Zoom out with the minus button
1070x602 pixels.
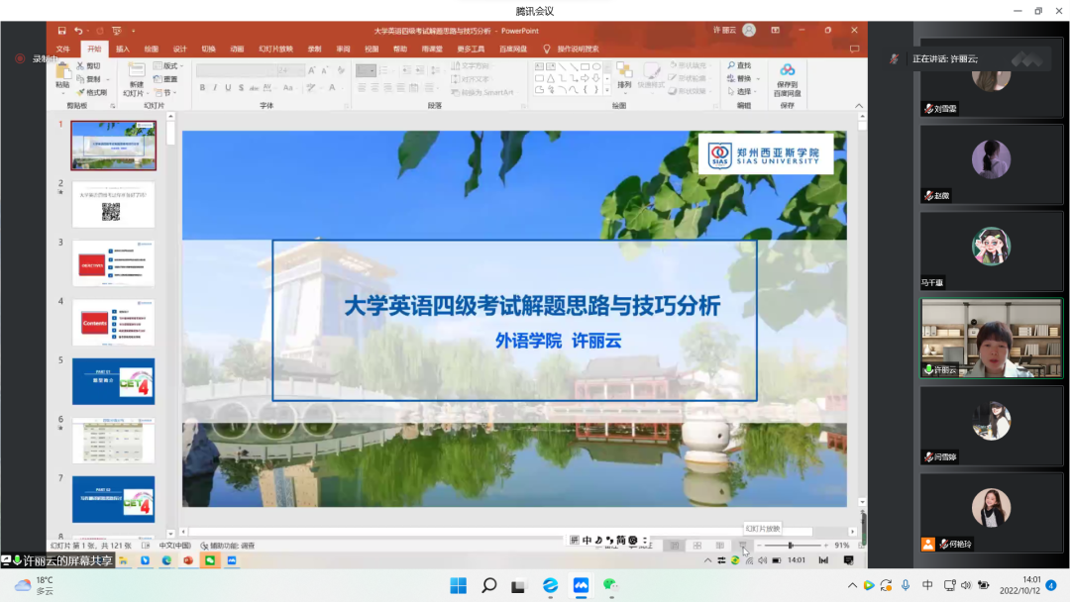(x=759, y=546)
